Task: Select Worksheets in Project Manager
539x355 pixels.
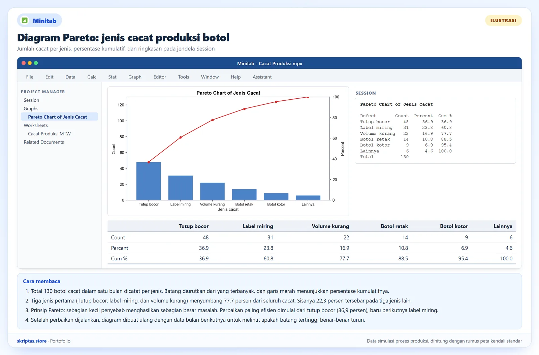Action: 36,125
